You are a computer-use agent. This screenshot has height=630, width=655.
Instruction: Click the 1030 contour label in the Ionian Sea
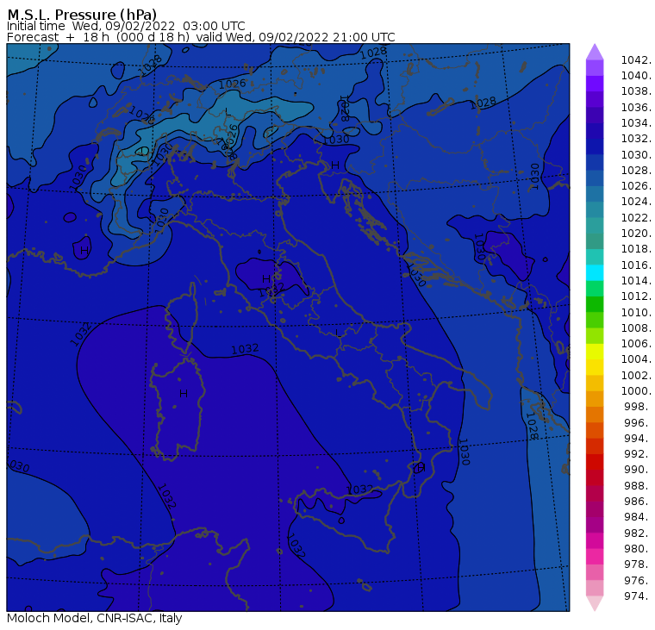tap(464, 452)
